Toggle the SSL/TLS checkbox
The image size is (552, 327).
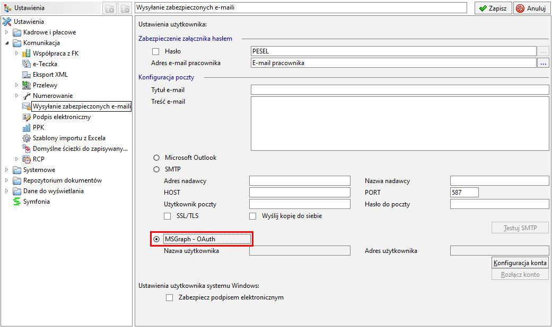pos(168,216)
